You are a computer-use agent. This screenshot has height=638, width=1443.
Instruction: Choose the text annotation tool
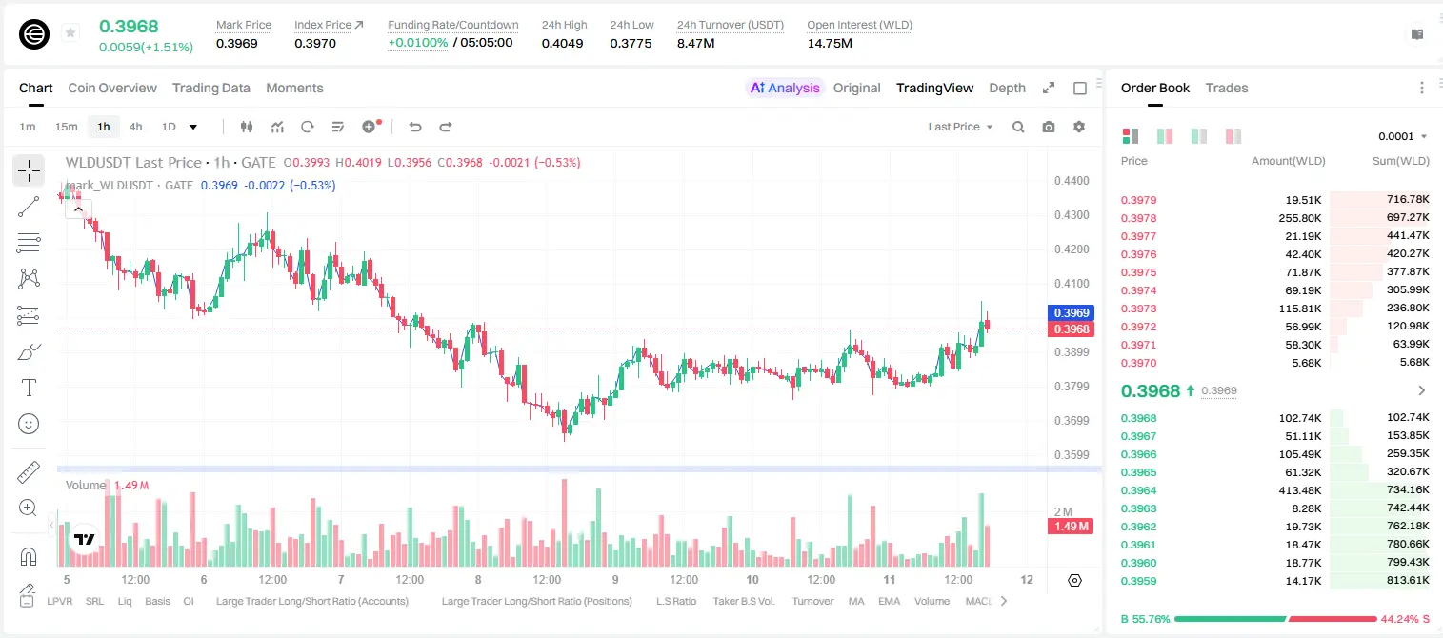pyautogui.click(x=29, y=388)
